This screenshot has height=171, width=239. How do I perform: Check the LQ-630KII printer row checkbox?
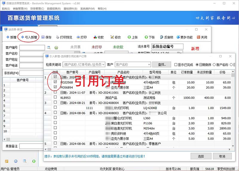click(x=55, y=107)
